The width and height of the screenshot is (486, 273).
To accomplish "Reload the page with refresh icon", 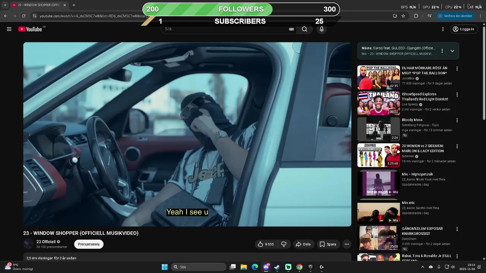I will [24, 16].
